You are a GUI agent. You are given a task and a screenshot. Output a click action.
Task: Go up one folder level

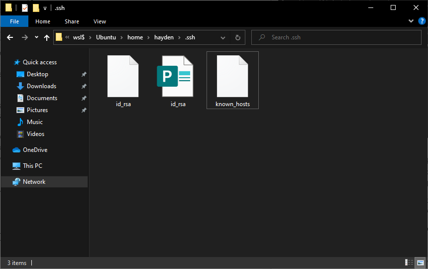[47, 37]
